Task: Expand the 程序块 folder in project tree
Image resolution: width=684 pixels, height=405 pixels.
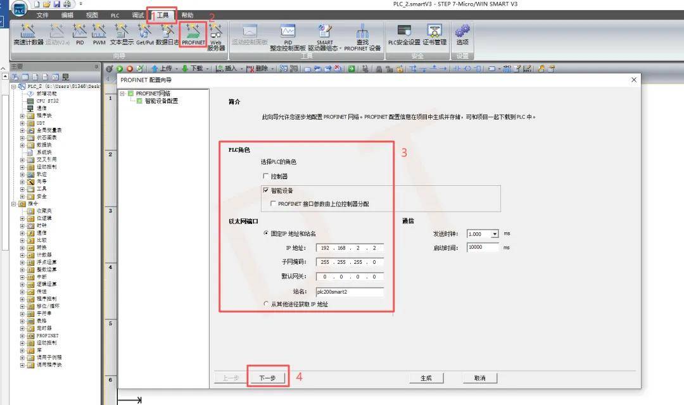Action: [22, 116]
